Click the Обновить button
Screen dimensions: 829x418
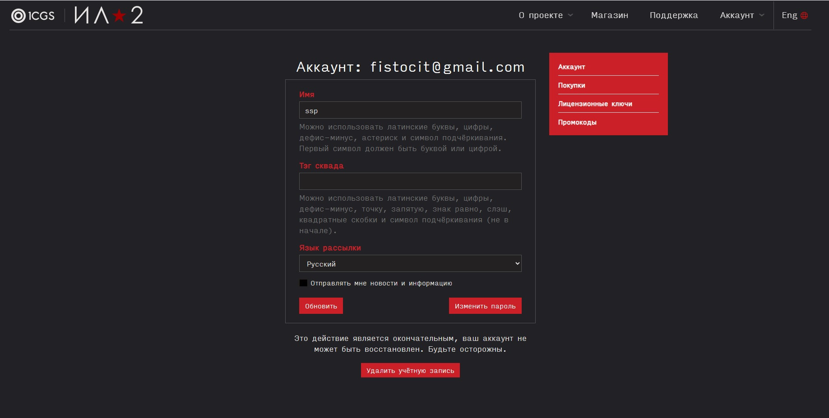coord(321,306)
